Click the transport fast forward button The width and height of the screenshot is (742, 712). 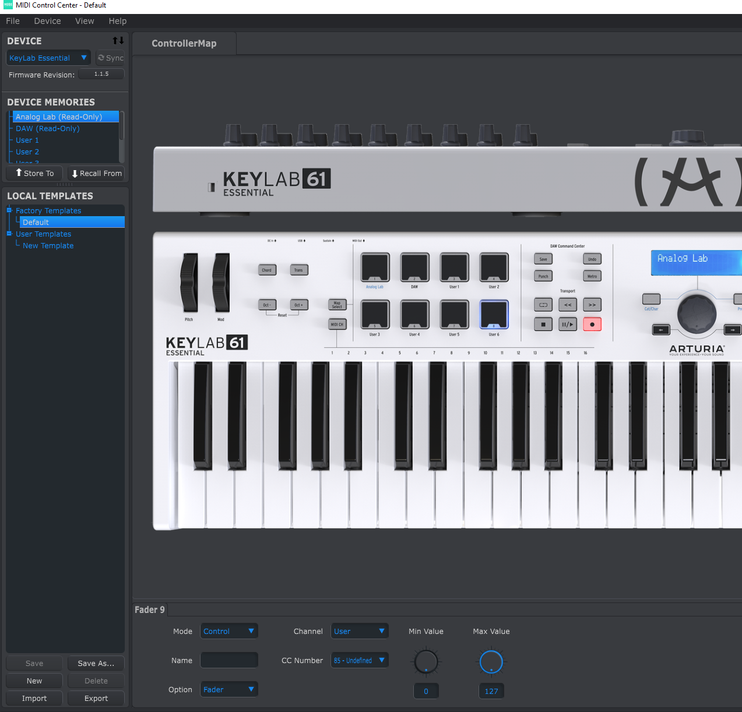tap(592, 305)
